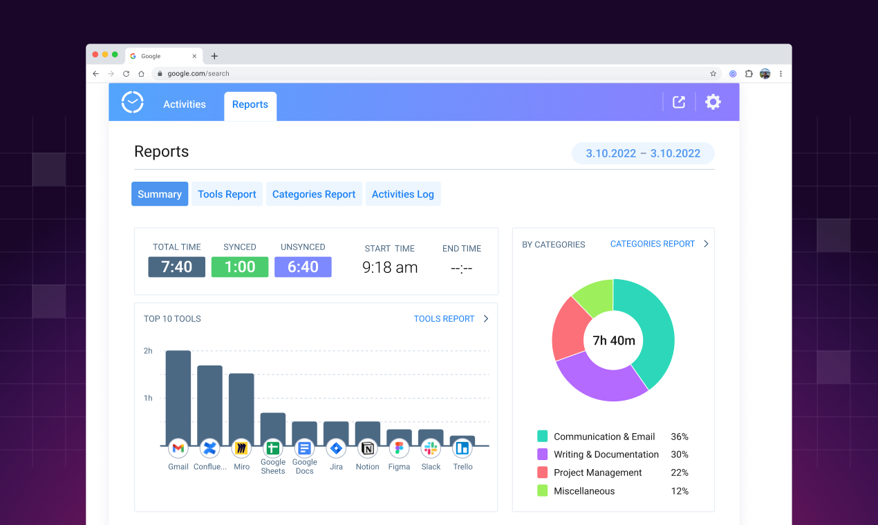Select the Google browser tab

(164, 56)
